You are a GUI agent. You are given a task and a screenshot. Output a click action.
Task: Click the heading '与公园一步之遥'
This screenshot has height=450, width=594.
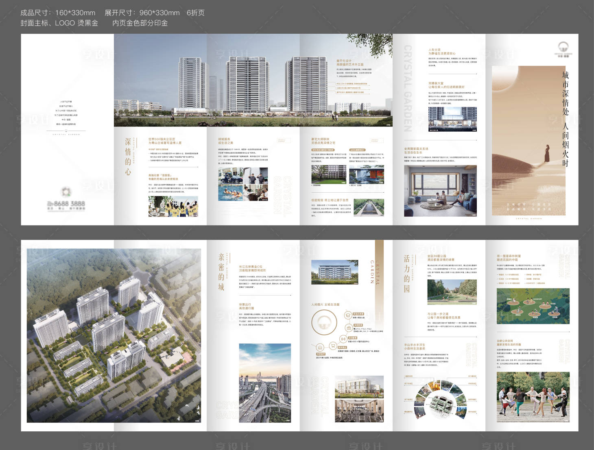coord(437,314)
